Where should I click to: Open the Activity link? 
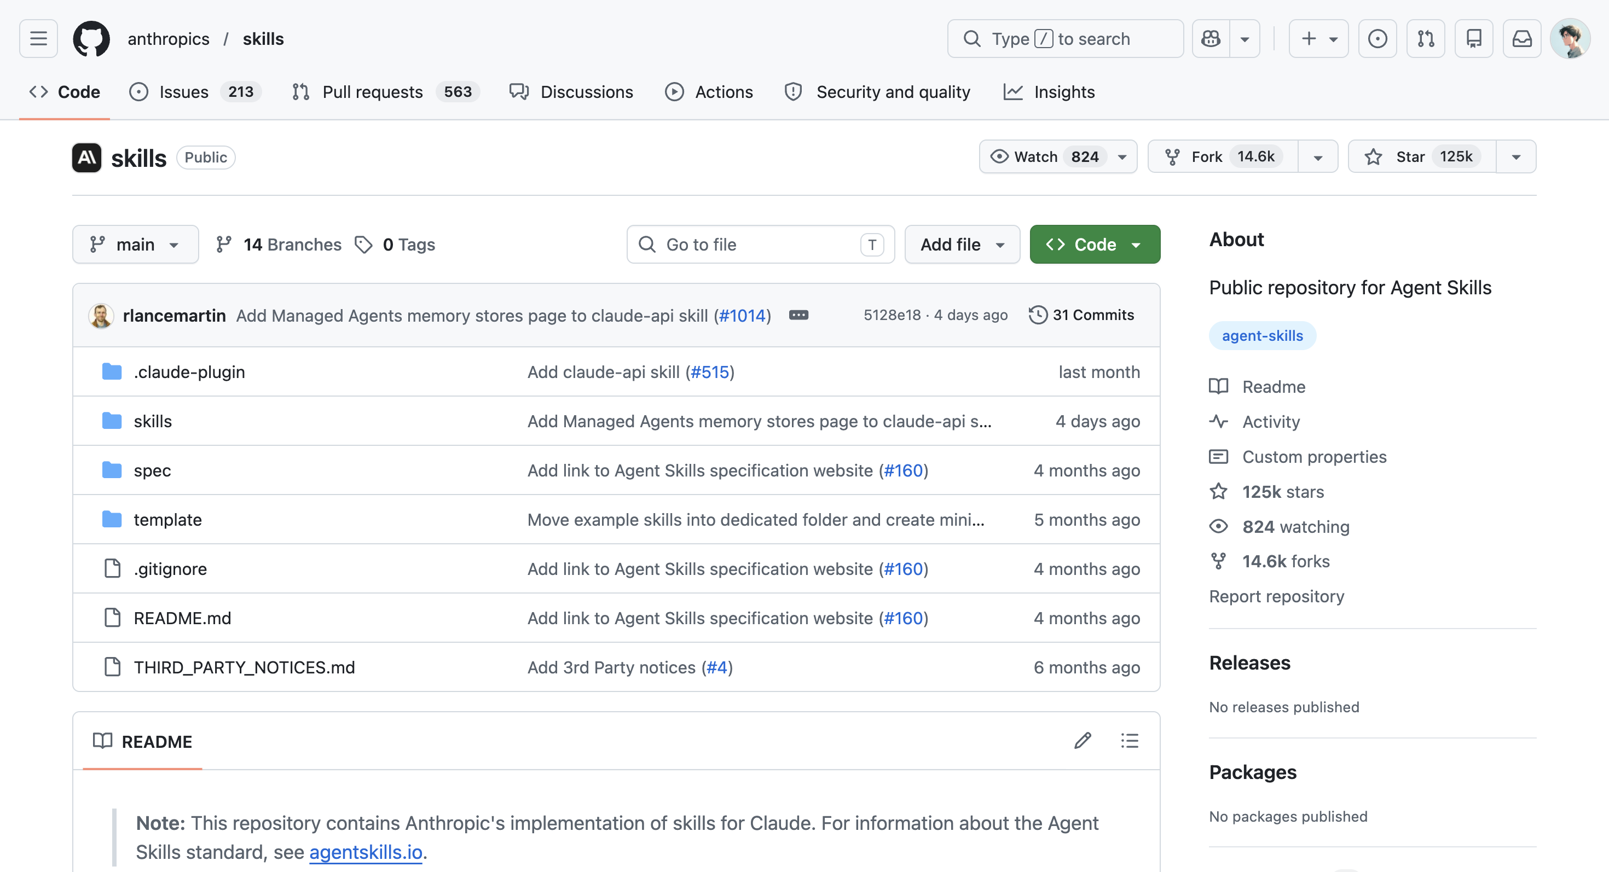coord(1254,421)
